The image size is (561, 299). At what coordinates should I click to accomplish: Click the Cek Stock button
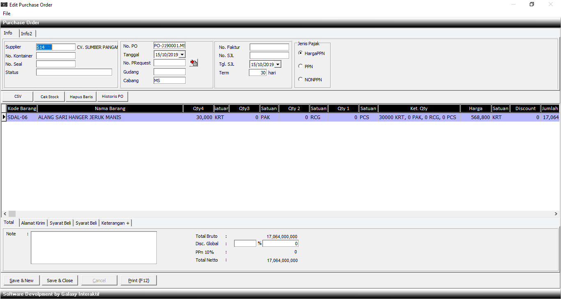click(x=50, y=97)
